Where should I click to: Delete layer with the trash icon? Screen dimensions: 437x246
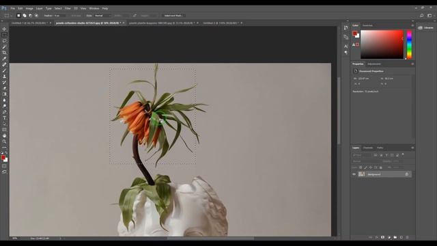[408, 237]
